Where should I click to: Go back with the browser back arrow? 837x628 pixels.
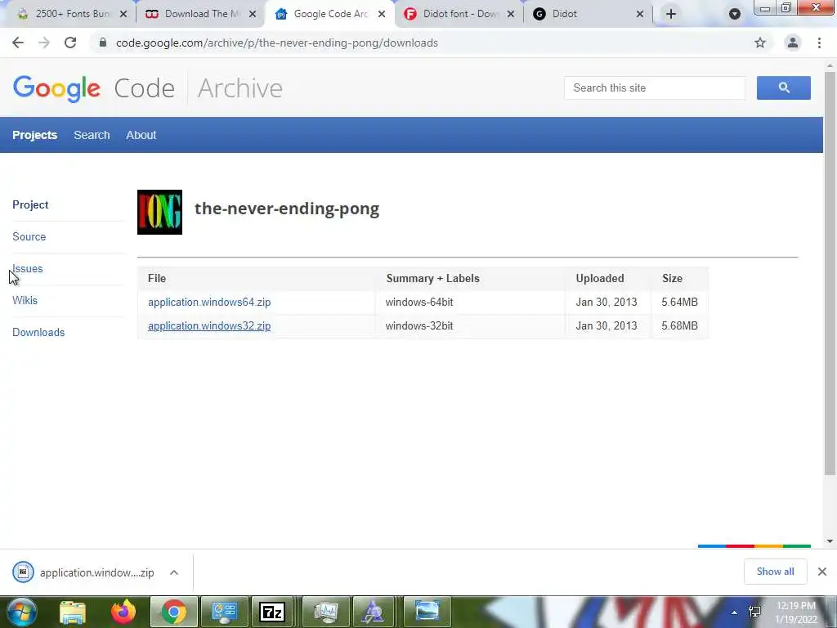(x=18, y=43)
